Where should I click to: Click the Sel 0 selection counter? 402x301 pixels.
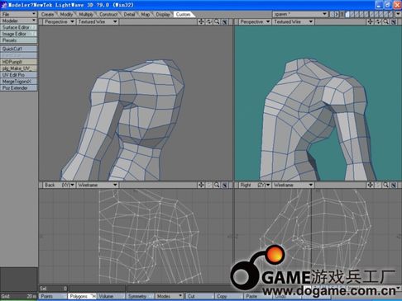pos(53,289)
